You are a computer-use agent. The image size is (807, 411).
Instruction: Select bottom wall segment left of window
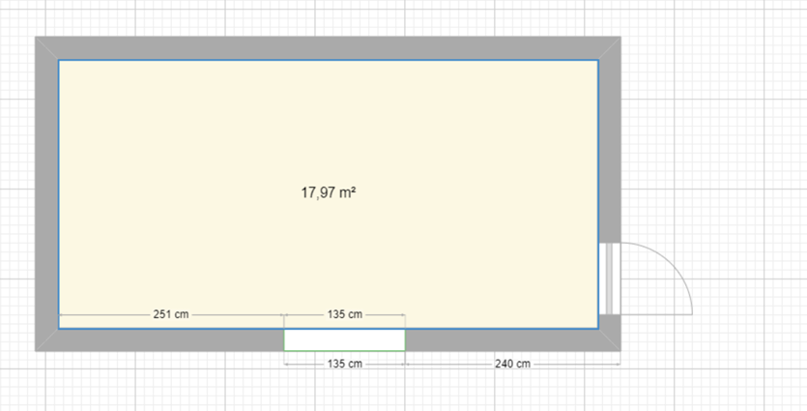pyautogui.click(x=164, y=339)
